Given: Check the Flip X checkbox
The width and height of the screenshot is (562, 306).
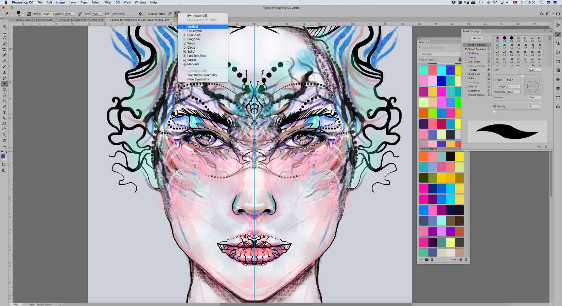Looking at the screenshot, I should click(x=495, y=80).
